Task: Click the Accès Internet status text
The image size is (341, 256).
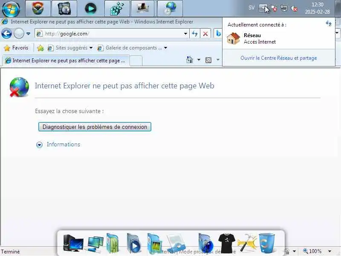Action: pyautogui.click(x=260, y=42)
